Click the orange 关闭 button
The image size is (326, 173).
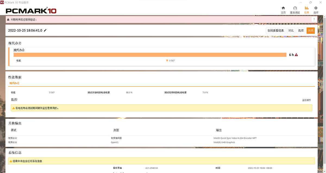310,31
